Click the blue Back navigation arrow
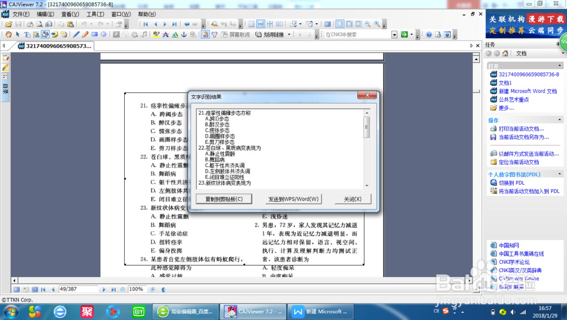The width and height of the screenshot is (567, 320). [187, 24]
